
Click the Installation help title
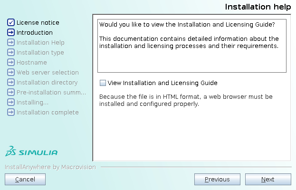click(258, 7)
